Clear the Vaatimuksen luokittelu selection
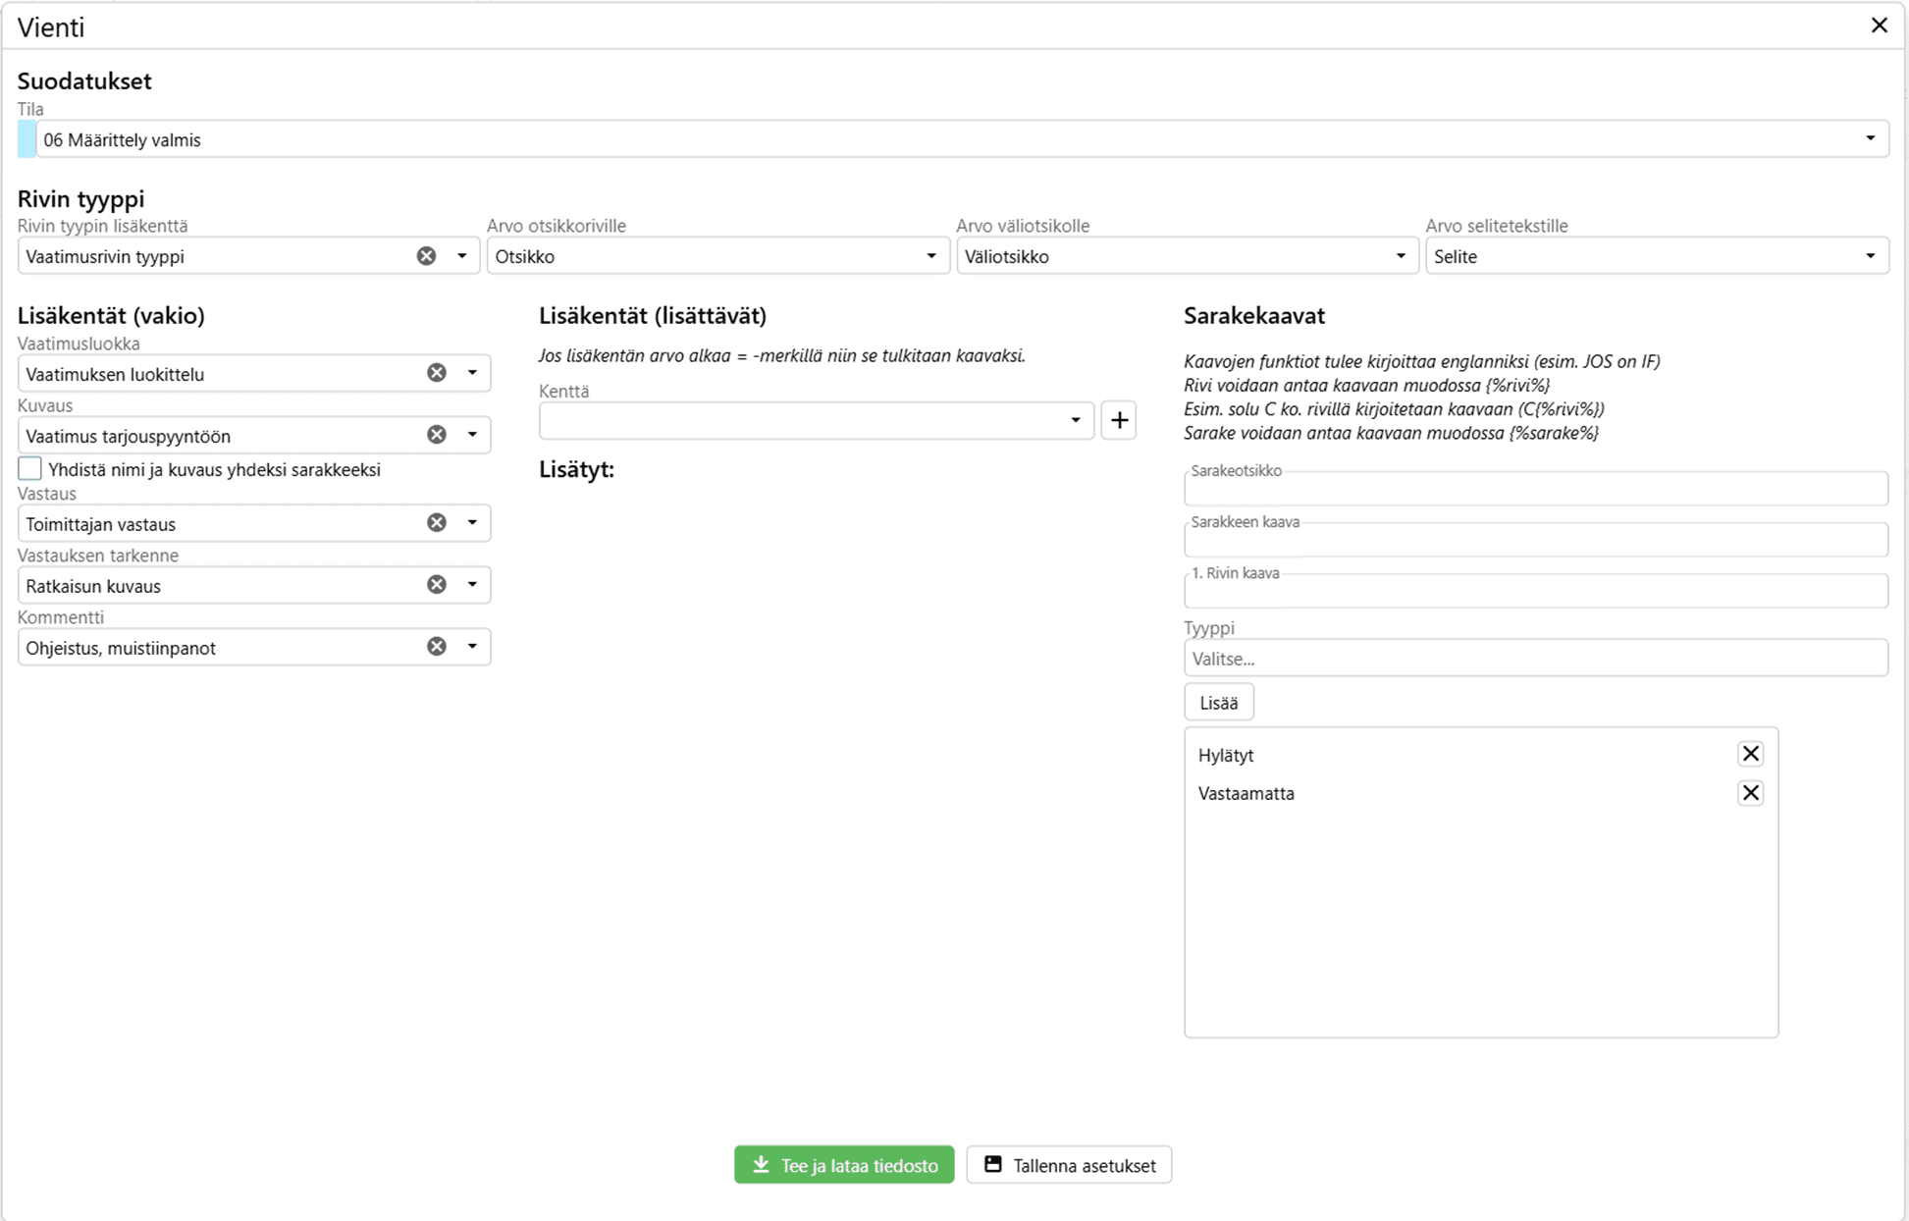The width and height of the screenshot is (1909, 1221). [x=437, y=373]
